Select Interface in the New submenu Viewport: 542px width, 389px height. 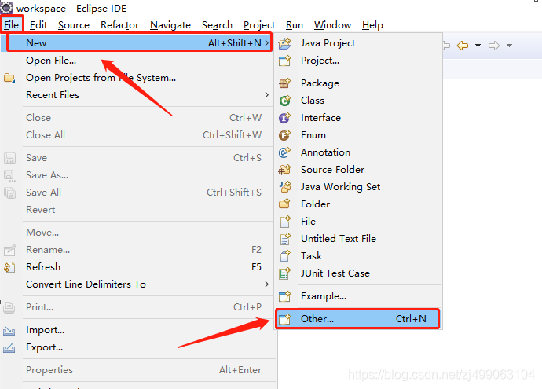click(x=359, y=118)
